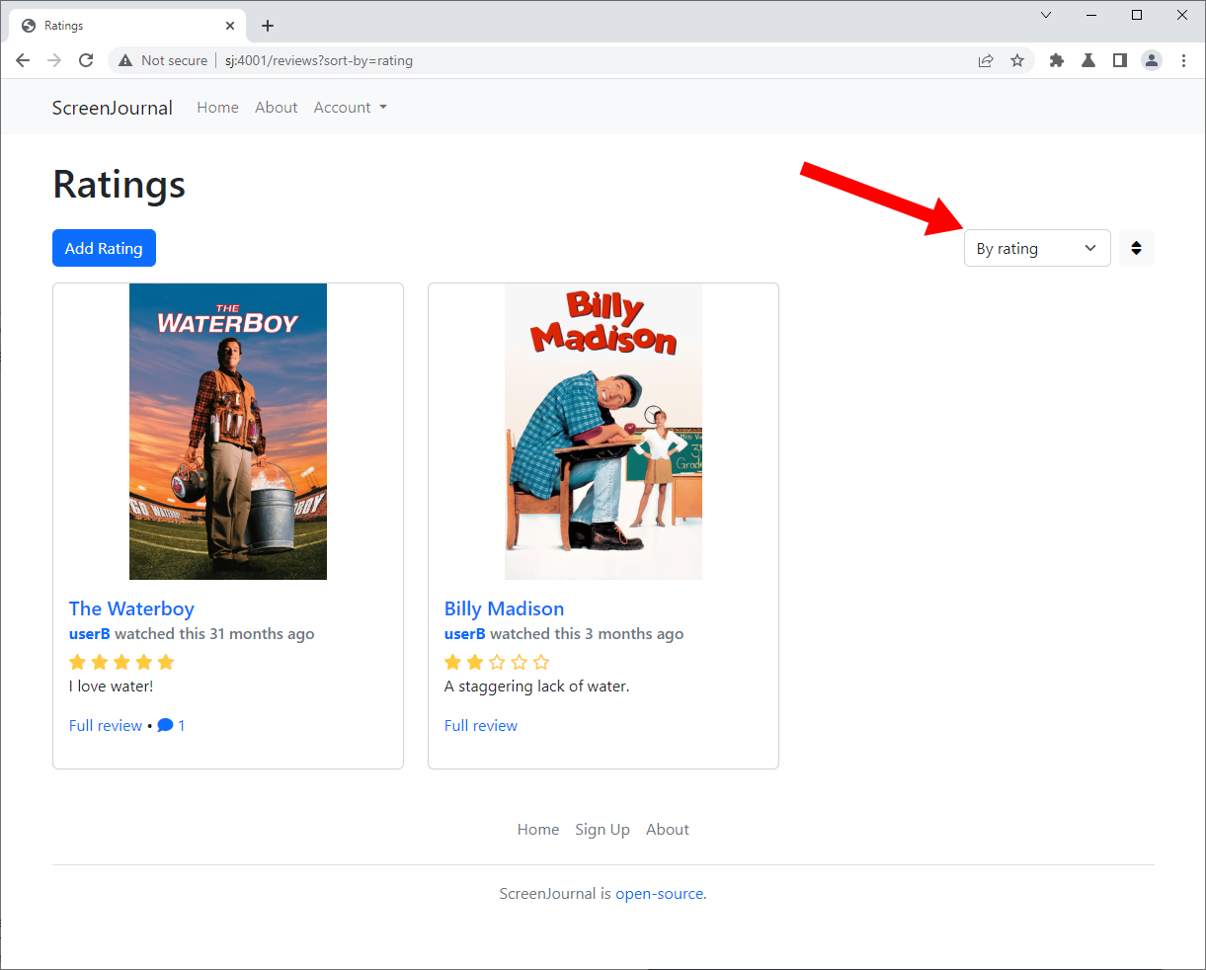Click the sort order toggle arrows icon
Screen dimensions: 1206x970
pyautogui.click(x=1136, y=248)
